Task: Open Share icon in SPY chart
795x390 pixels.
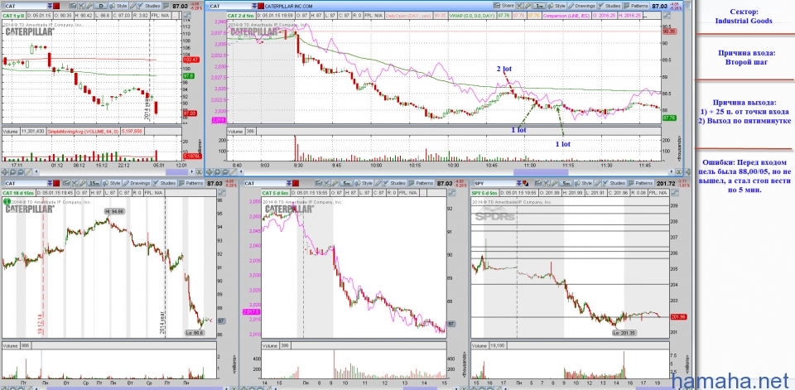Action: 538,183
